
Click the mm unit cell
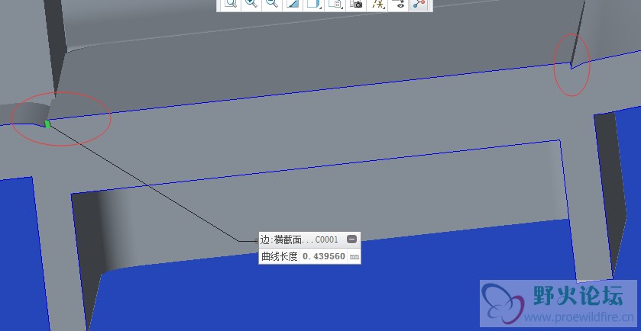point(354,257)
